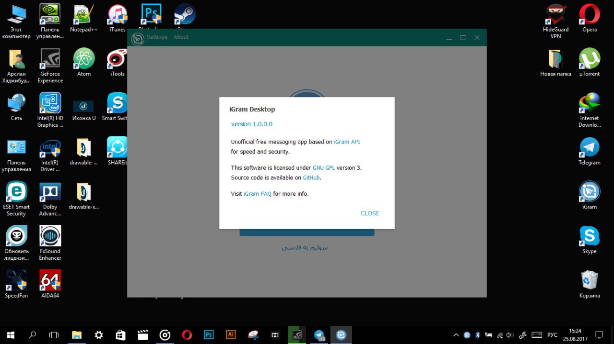The image size is (614, 344).
Task: Open the iTools desktop shortcut
Action: coord(118,63)
